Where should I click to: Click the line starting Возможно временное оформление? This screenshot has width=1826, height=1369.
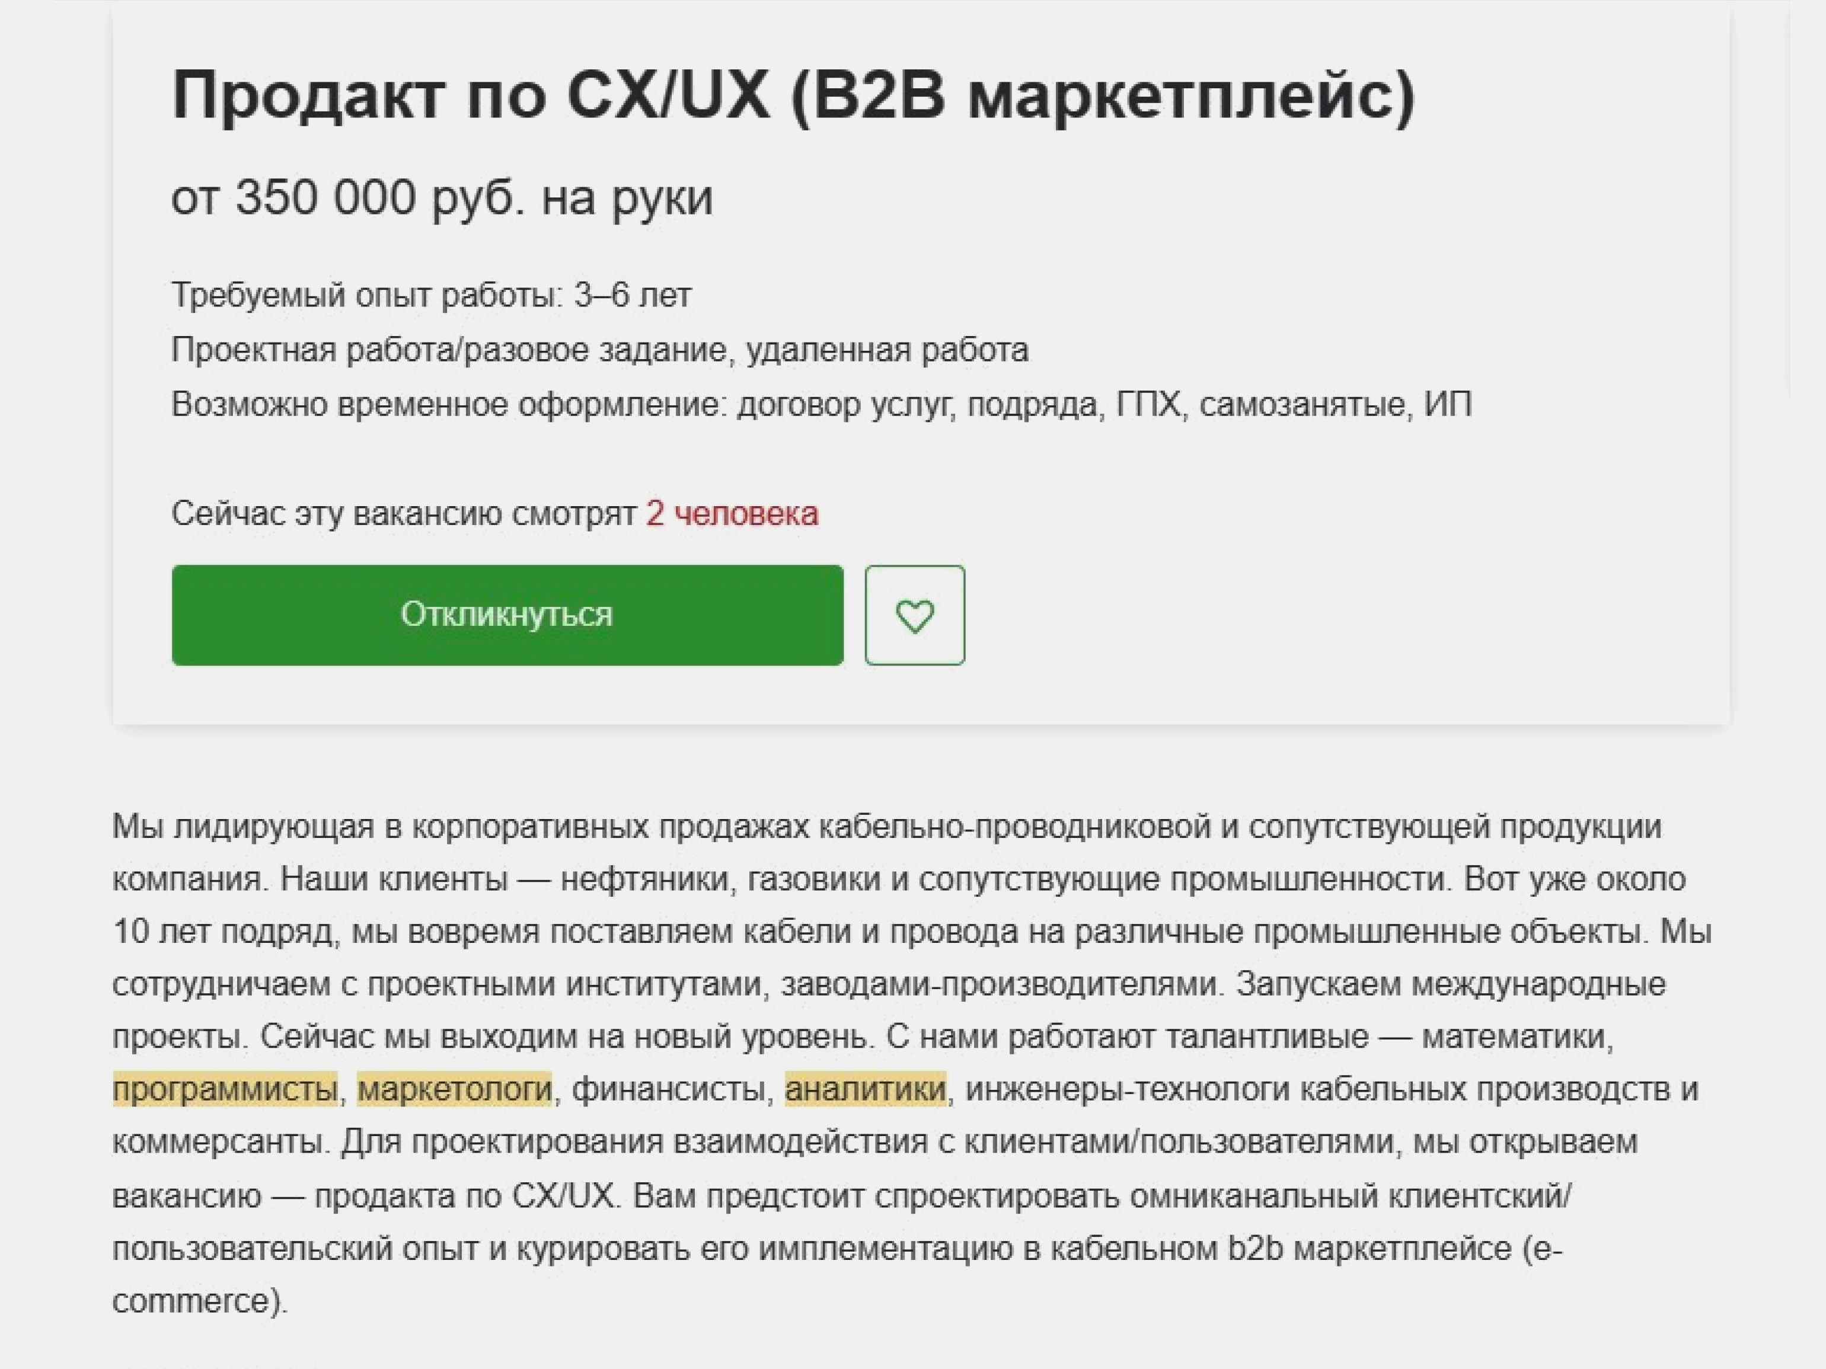pos(821,404)
